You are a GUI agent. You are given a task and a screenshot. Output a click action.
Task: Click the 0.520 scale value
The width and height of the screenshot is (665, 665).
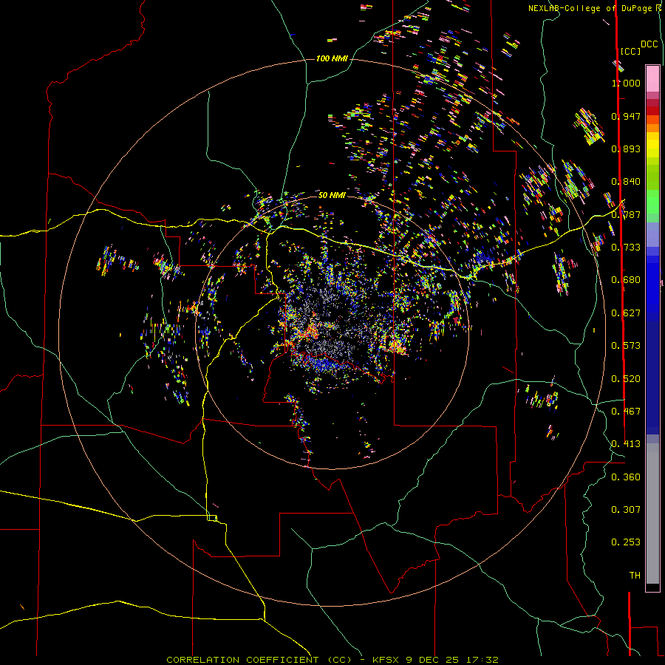click(626, 379)
